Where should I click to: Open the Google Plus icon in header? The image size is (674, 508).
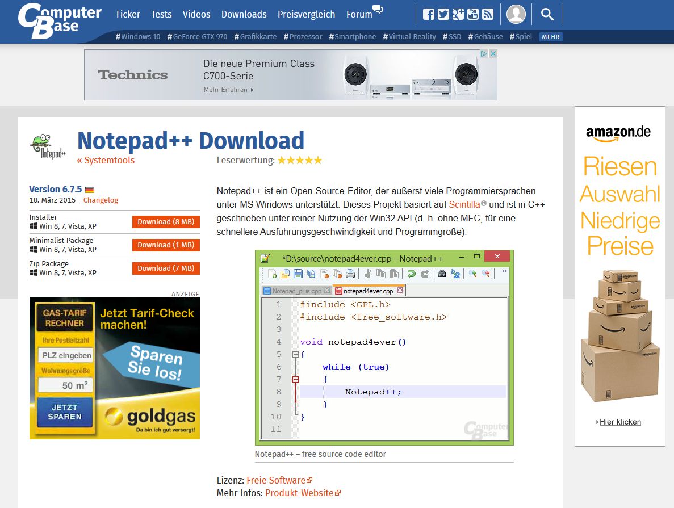point(458,14)
